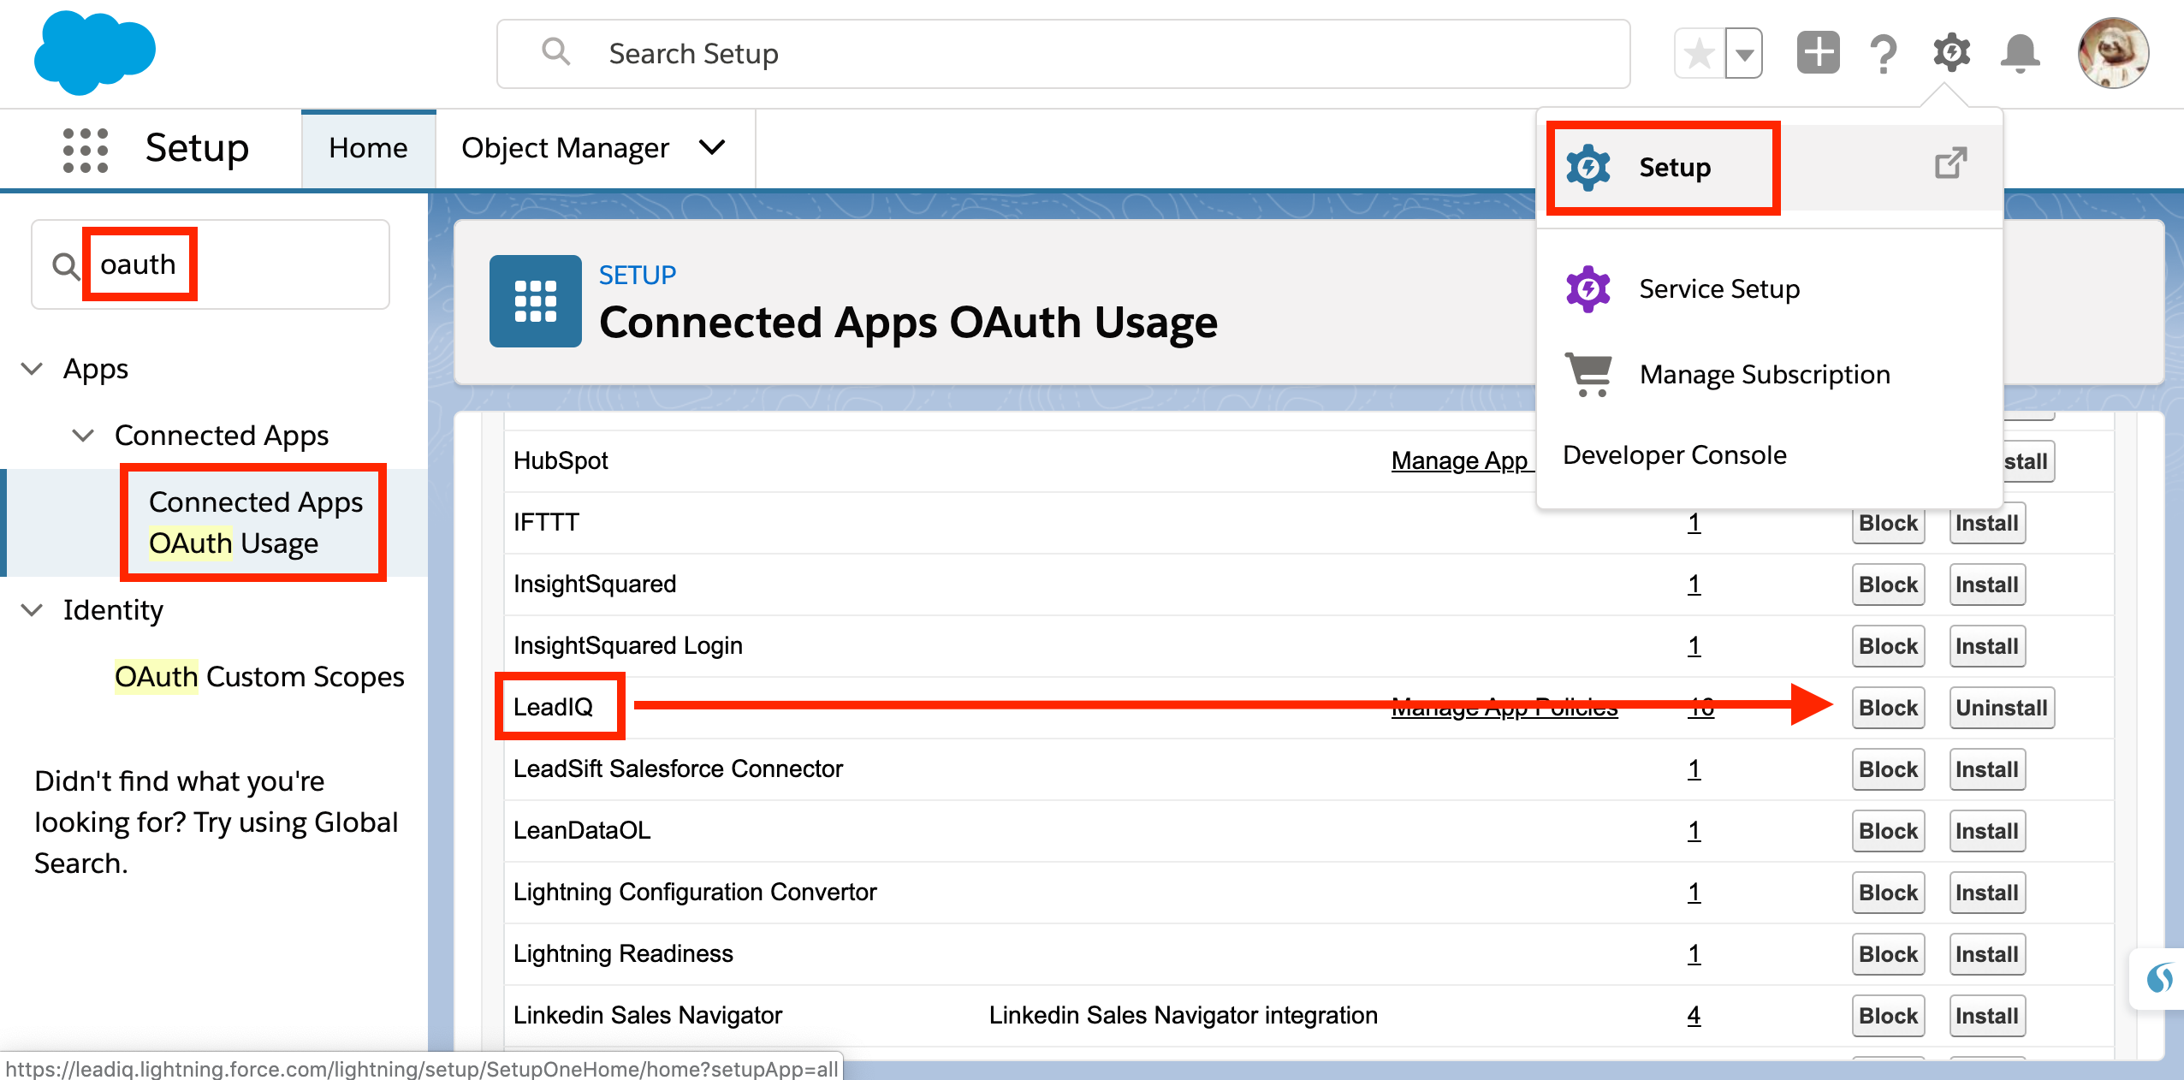Image resolution: width=2184 pixels, height=1080 pixels.
Task: Open the Object Manager tab
Action: (565, 148)
